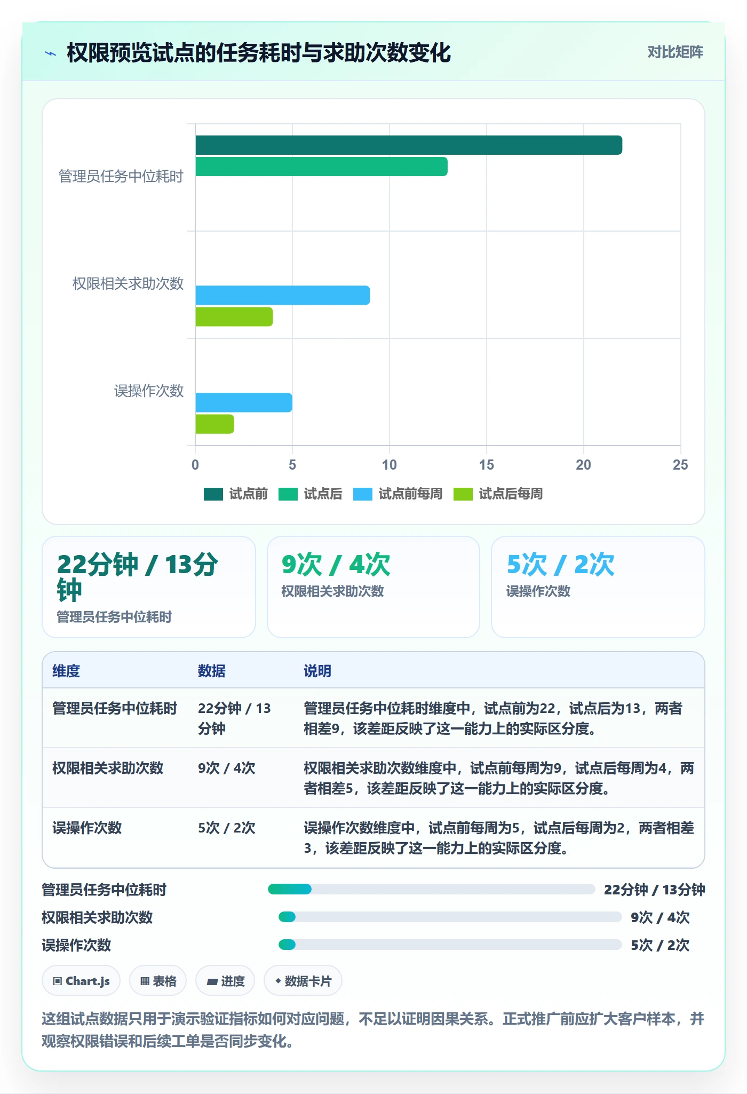The image size is (747, 1094).
Task: Click the 试点前 bar for 管理员任务中位耗时
Action: (409, 145)
